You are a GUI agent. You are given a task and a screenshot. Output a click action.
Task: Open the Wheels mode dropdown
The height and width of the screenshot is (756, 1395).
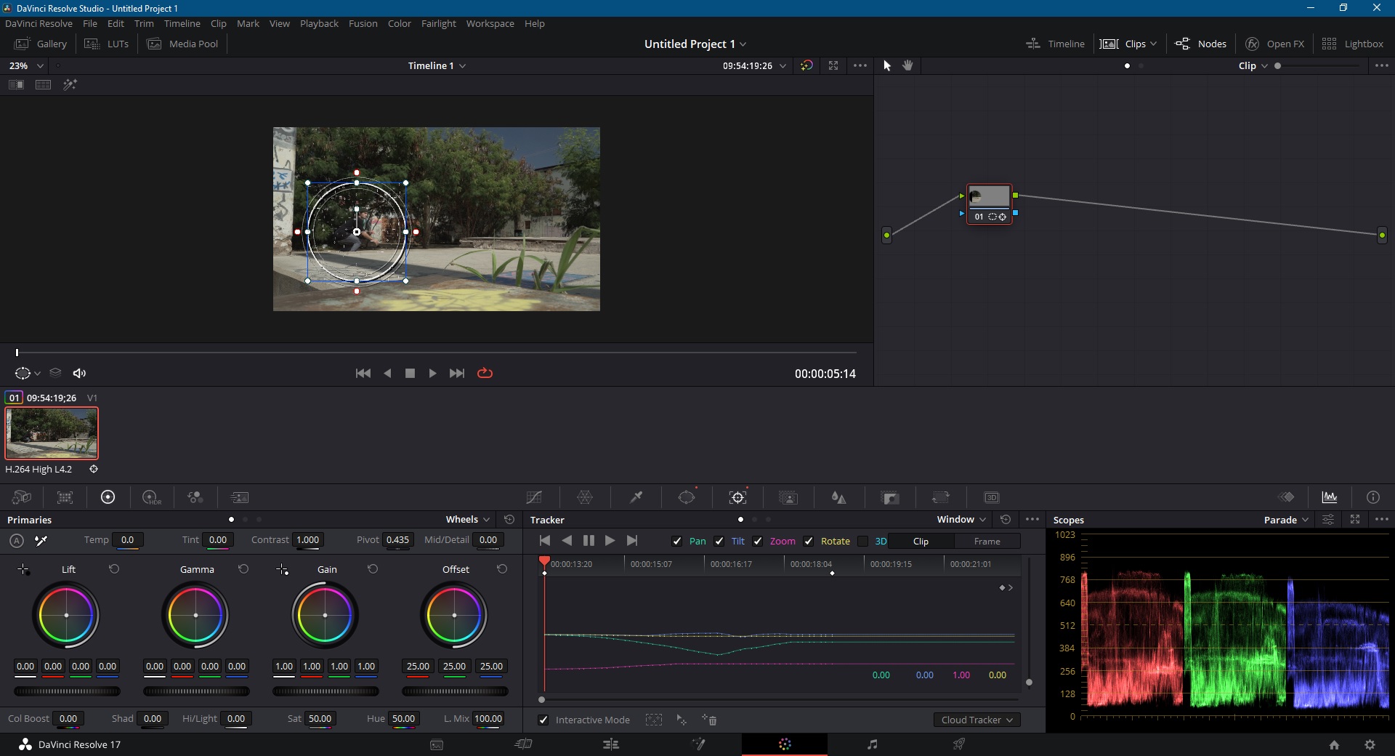tap(468, 519)
